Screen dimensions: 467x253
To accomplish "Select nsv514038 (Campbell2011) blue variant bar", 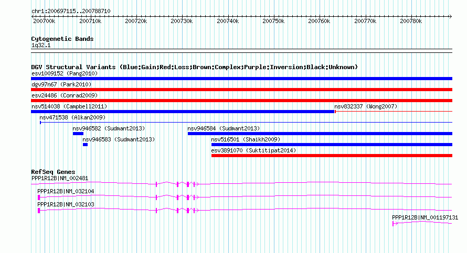I will (x=183, y=112).
